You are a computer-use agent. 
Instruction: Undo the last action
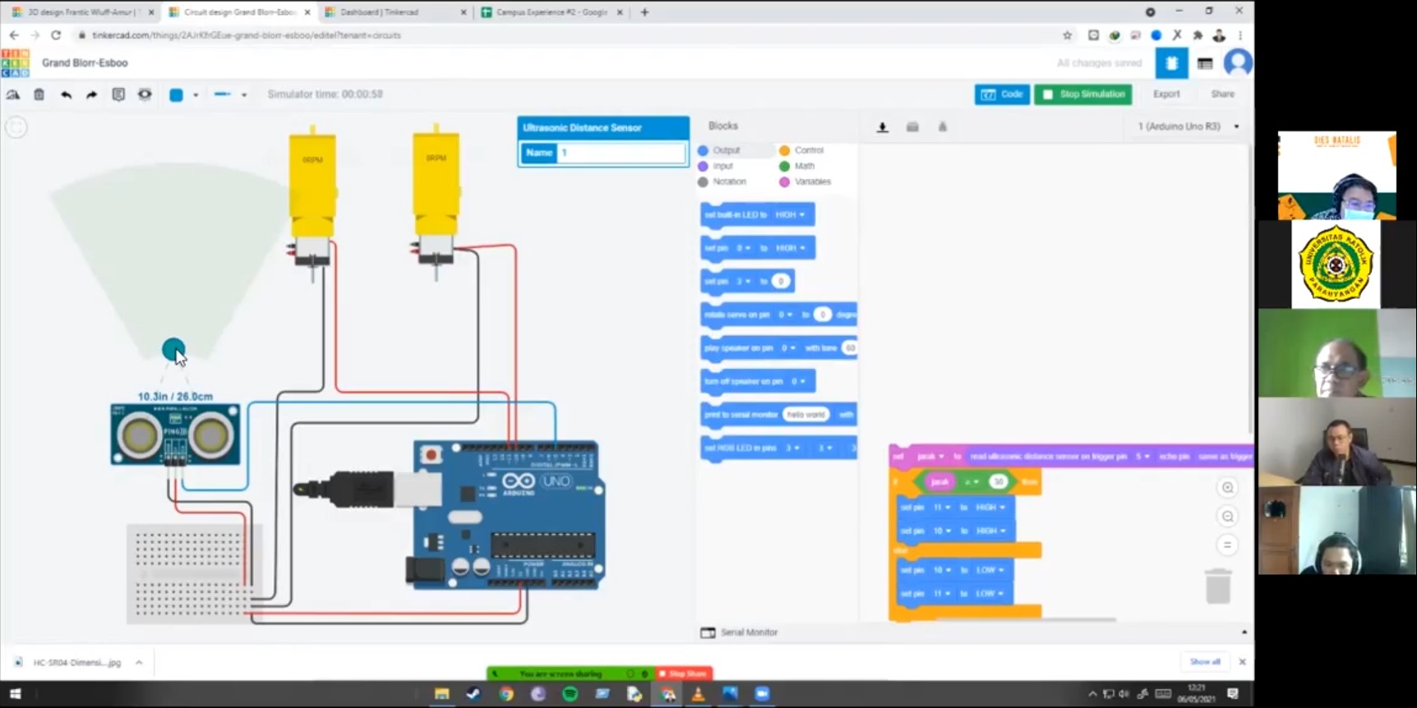pos(66,94)
